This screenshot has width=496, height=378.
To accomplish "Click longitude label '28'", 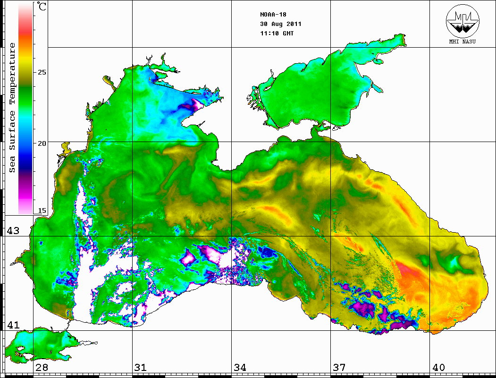I will [x=42, y=368].
